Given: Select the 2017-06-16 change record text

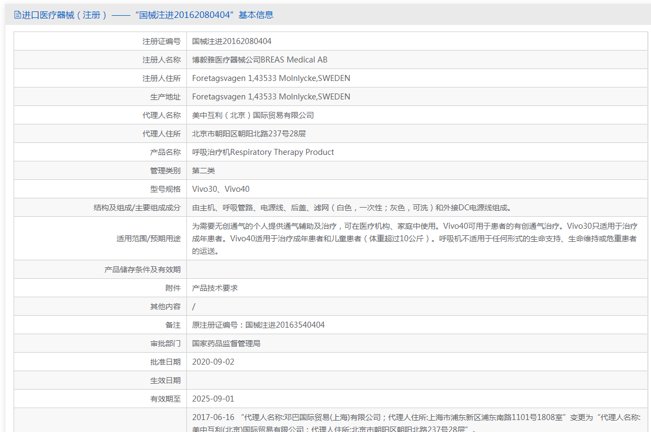Looking at the screenshot, I should [416, 422].
